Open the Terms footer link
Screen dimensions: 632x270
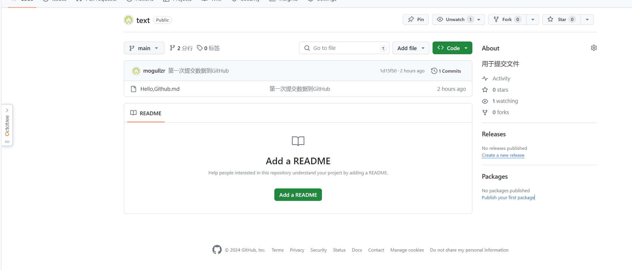pos(278,250)
